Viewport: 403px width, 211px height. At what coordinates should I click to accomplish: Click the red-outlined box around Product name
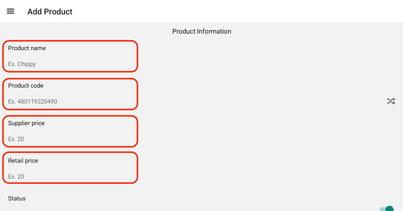[x=90, y=56]
